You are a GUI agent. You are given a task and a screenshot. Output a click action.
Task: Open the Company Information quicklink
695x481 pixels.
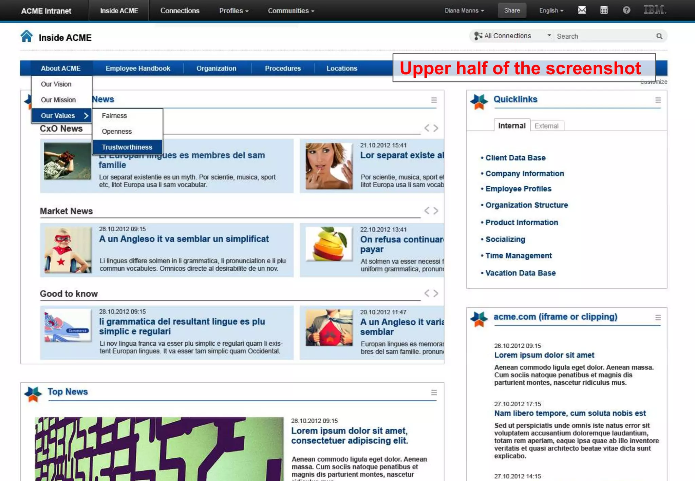(525, 173)
